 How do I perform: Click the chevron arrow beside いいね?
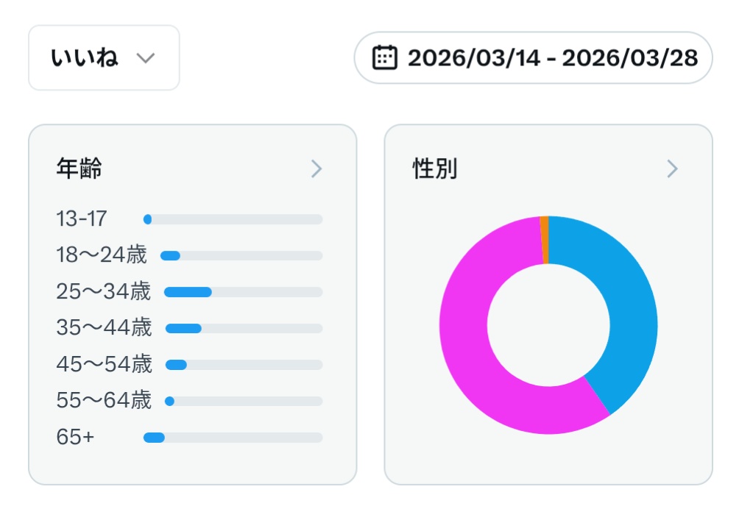pos(145,58)
